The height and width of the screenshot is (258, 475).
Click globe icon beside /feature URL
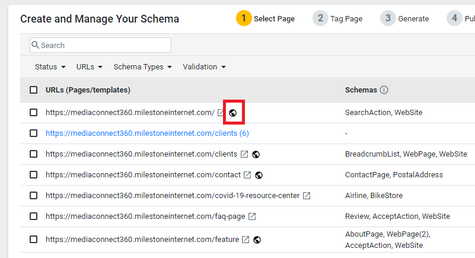pos(257,240)
